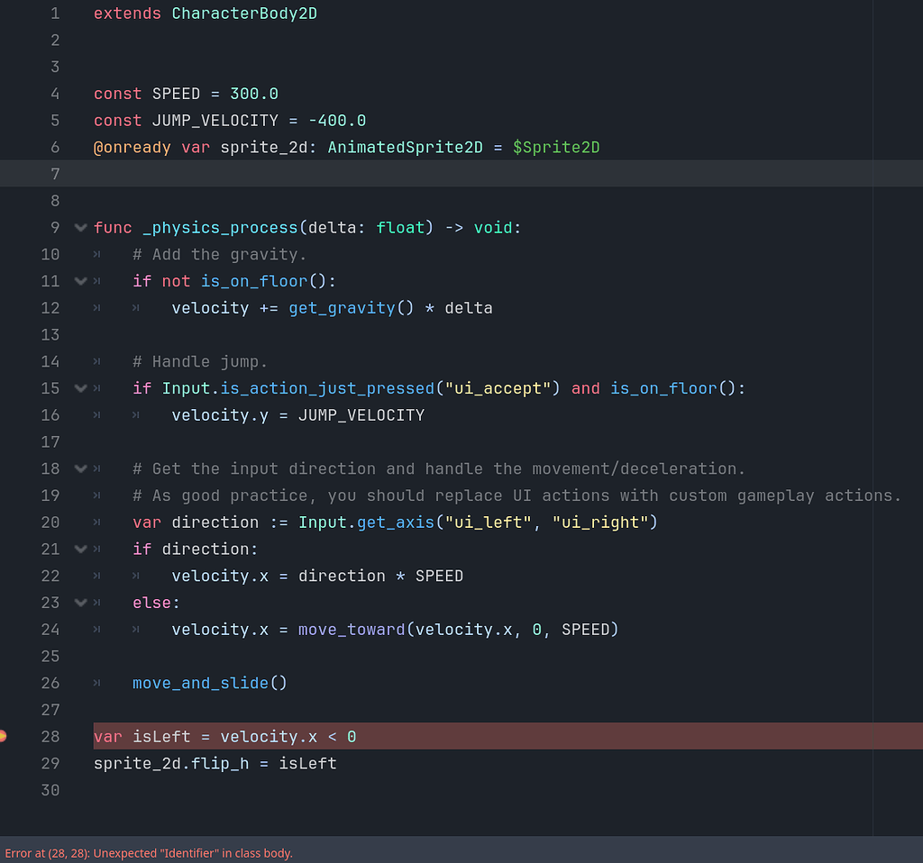Toggle the breakpoint marker on line 28
Screen dimensions: 923x863
[4, 736]
